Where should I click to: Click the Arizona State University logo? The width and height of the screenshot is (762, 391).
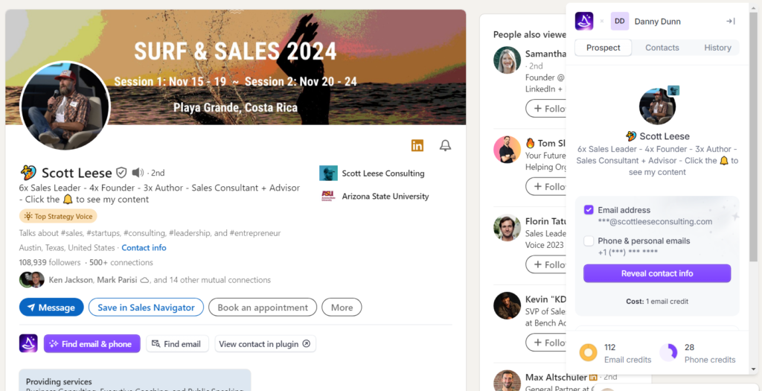pyautogui.click(x=328, y=197)
